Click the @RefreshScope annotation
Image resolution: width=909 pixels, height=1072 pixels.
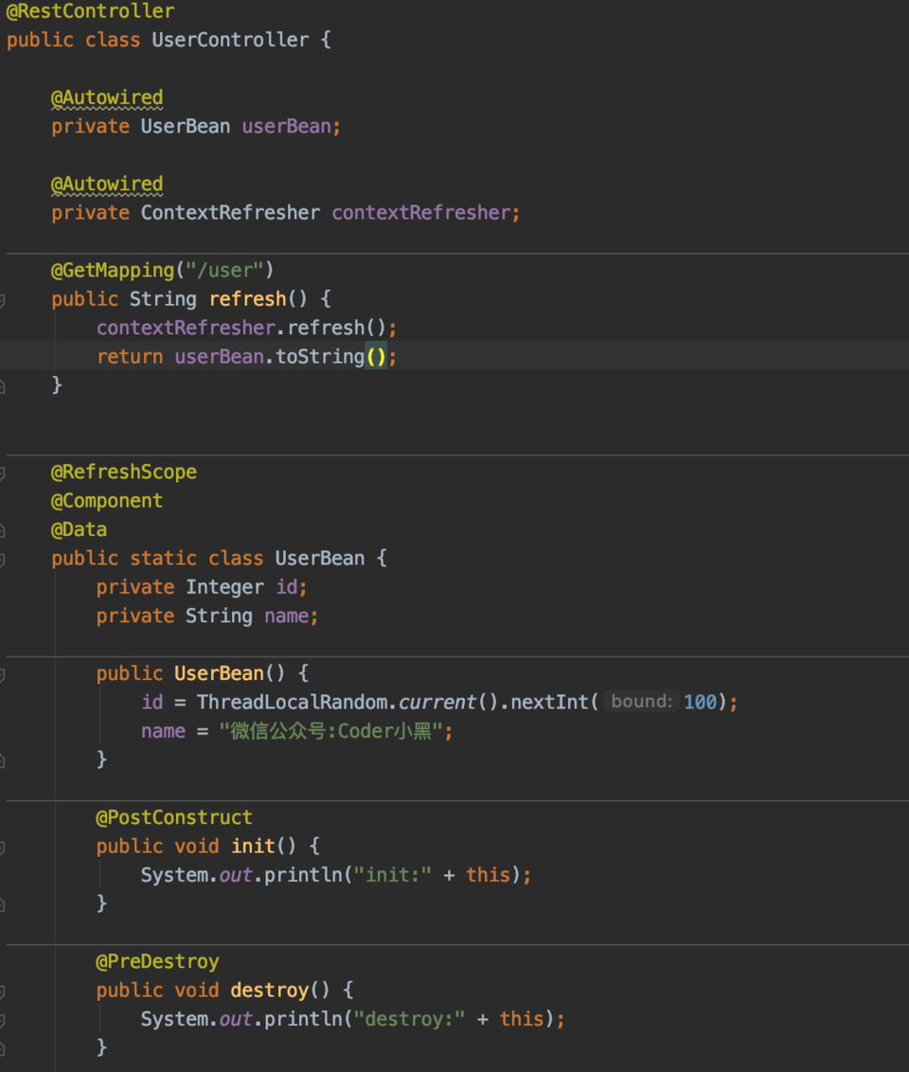[124, 472]
